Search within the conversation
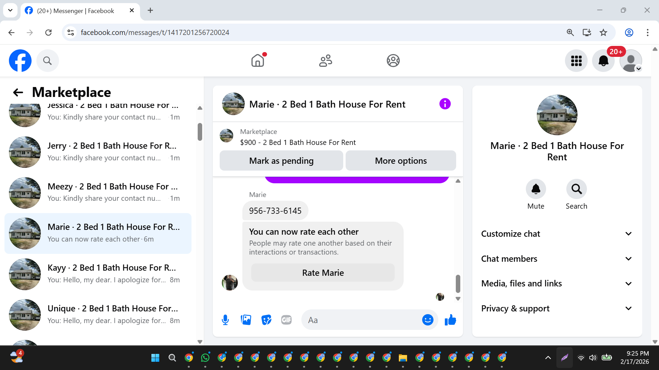659x370 pixels. click(x=576, y=189)
